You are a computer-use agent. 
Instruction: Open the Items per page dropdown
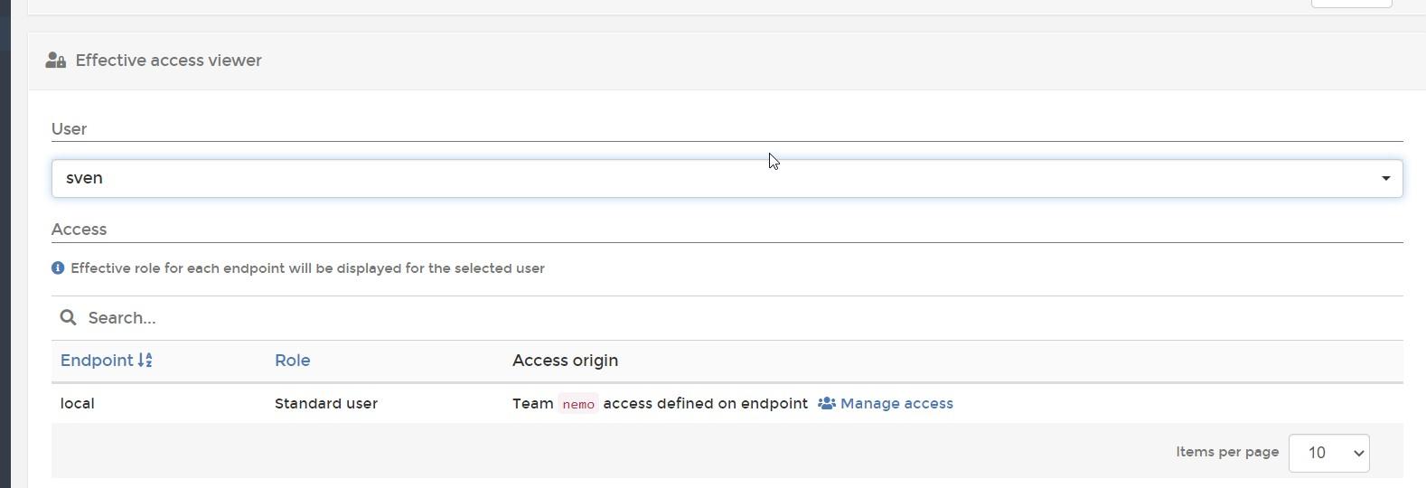point(1328,453)
